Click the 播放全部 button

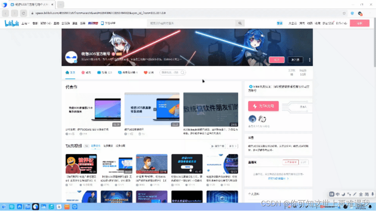click(x=218, y=146)
